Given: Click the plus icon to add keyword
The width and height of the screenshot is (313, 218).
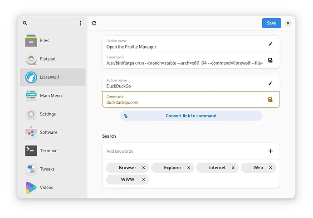Looking at the screenshot, I should click(270, 151).
